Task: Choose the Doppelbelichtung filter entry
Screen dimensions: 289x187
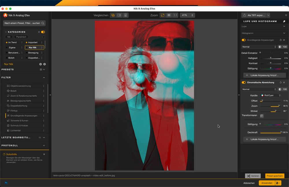Action: (18, 106)
